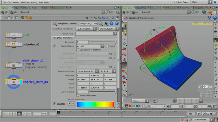Click the info icon in parameter header
This screenshot has width=218, height=122.
pyautogui.click(x=111, y=23)
